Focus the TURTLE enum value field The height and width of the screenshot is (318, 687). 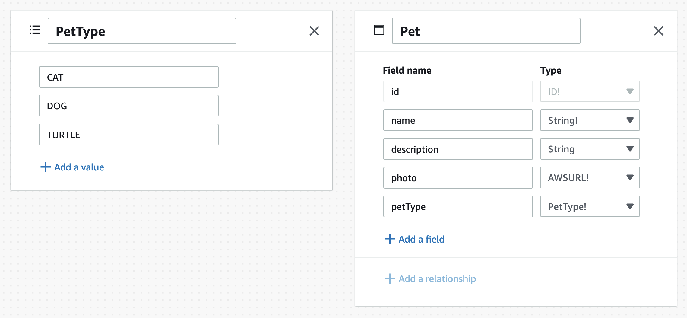click(128, 135)
